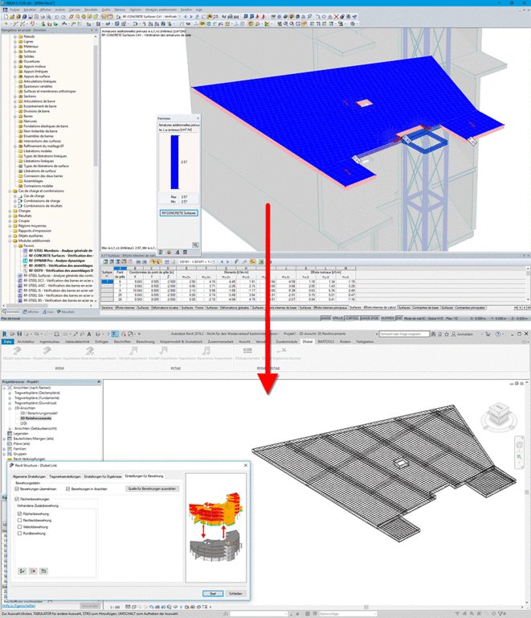The width and height of the screenshot is (531, 618).
Task: Open the 'Fichier' menu in RFEM
Action: pos(15,10)
